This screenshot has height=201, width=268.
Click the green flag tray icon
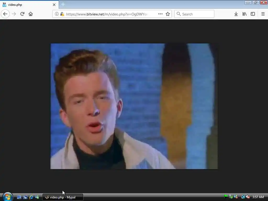tap(226, 197)
